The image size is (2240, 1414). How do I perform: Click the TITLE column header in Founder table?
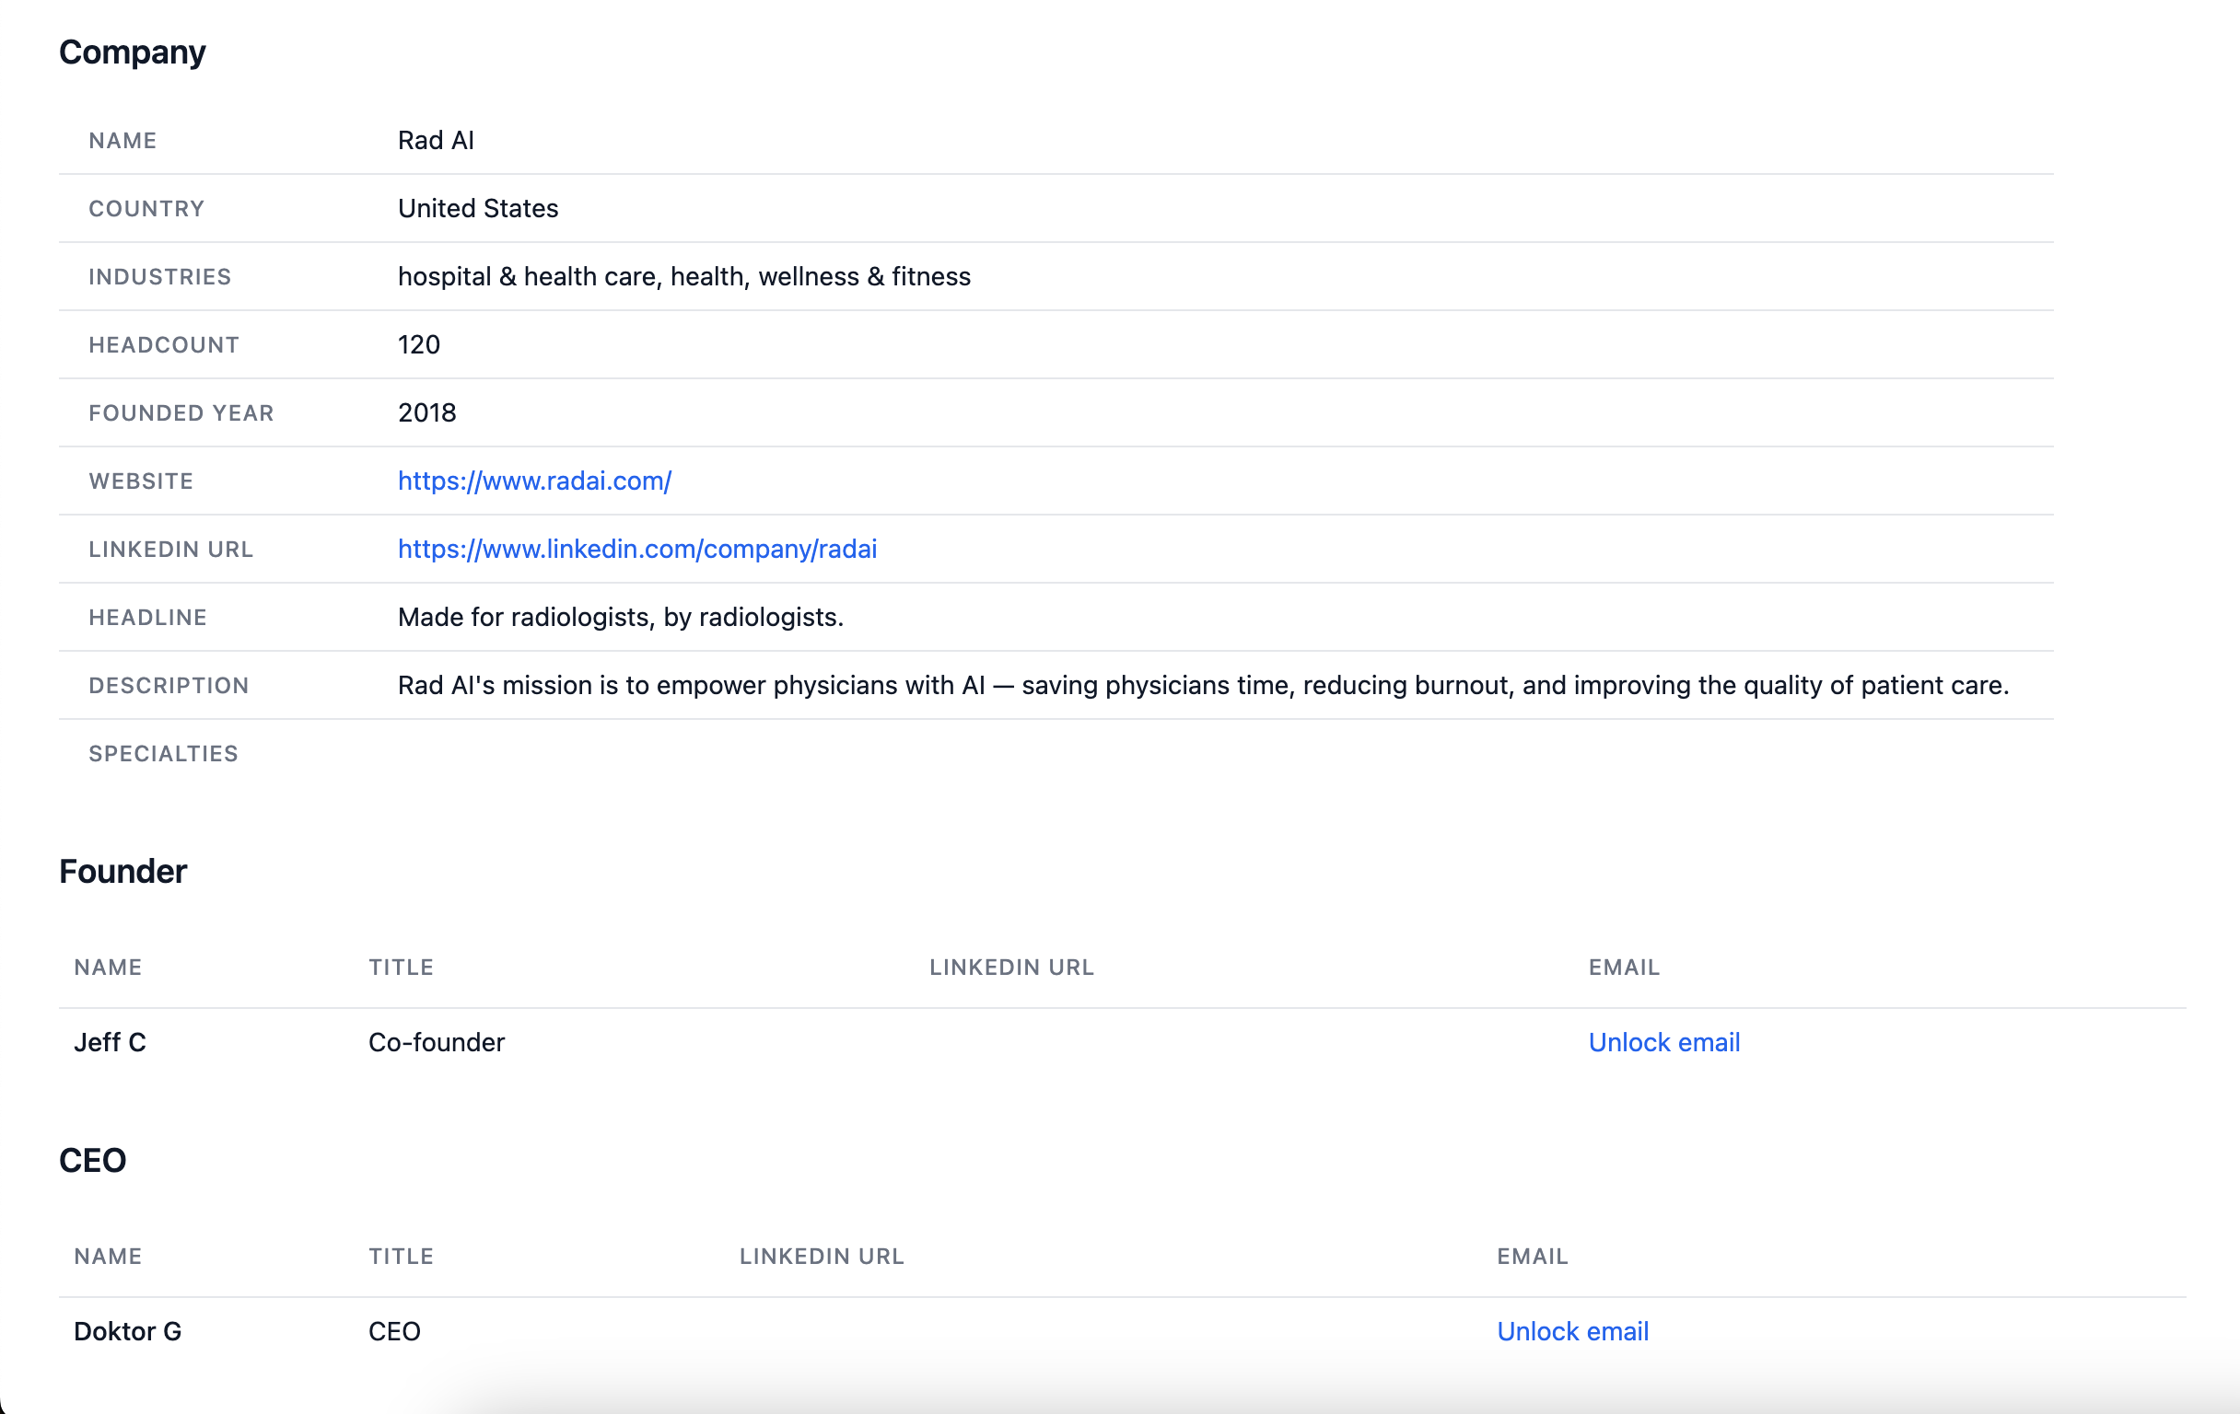tap(401, 967)
